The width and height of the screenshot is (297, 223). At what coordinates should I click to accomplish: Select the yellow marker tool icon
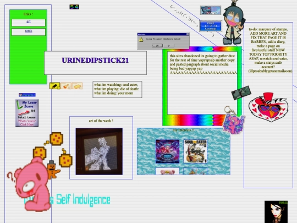coord(55,86)
